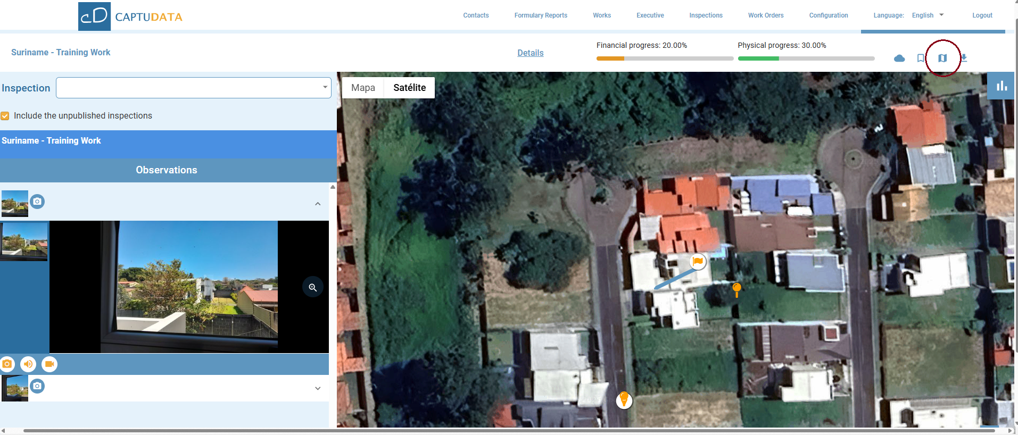Collapse the first observation with chevron up
1018x435 pixels.
(318, 204)
